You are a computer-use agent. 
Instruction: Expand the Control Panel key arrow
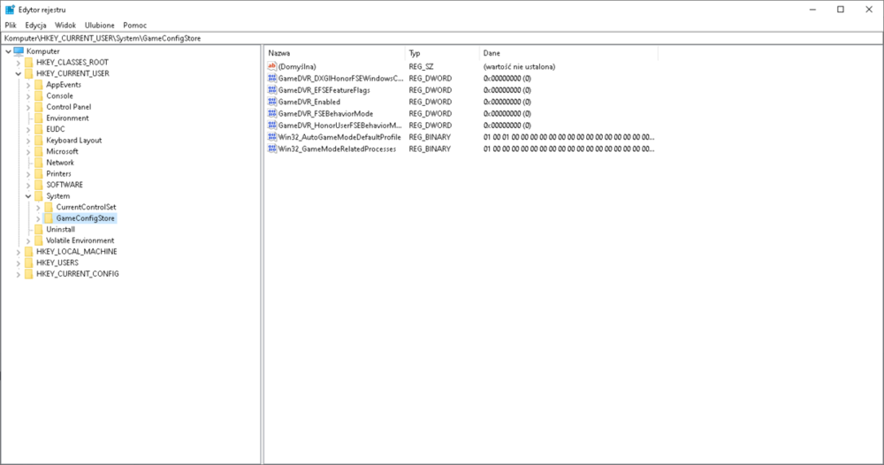point(28,107)
